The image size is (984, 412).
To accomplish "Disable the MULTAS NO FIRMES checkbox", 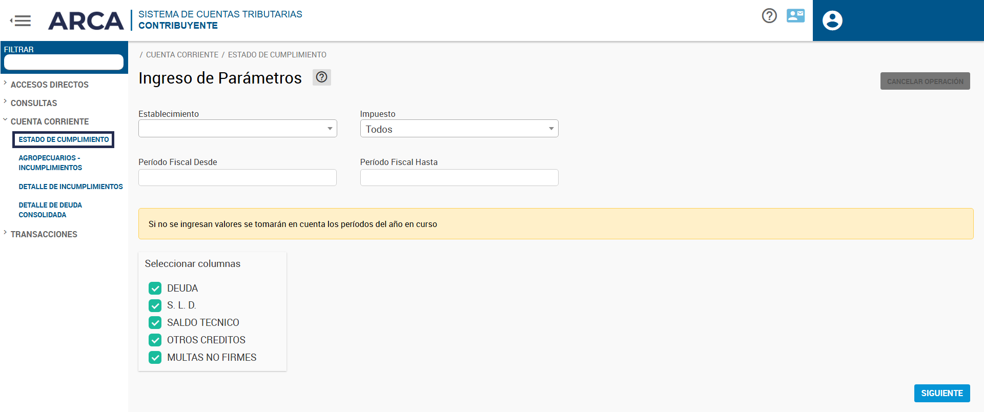I will tap(155, 358).
